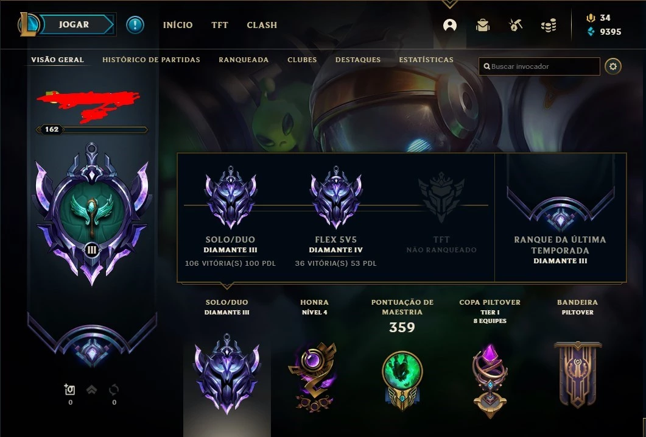Screen dimensions: 646x437
Task: Click the add-photo icon under banner
Action: [x=69, y=389]
